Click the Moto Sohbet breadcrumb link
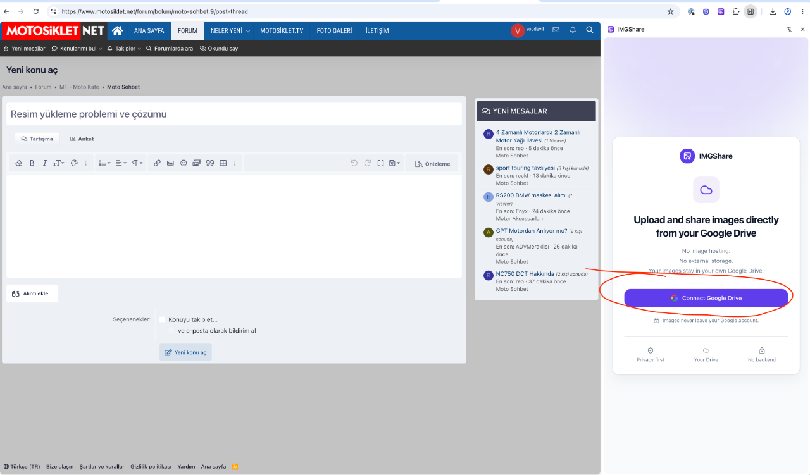The width and height of the screenshot is (810, 475). tap(123, 87)
